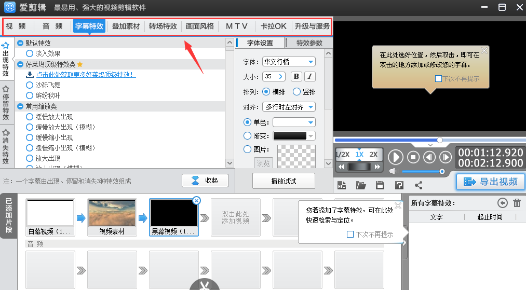Collapse the 常用缩放类 effect category
The height and width of the screenshot is (290, 526).
[20, 106]
